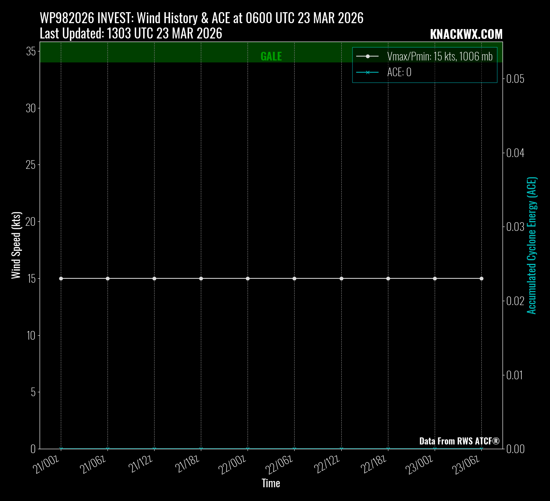Viewport: 550px width, 501px height.
Task: Click the 'Accumulated Cyclone Energy (ACE)' axis title
Action: point(532,245)
